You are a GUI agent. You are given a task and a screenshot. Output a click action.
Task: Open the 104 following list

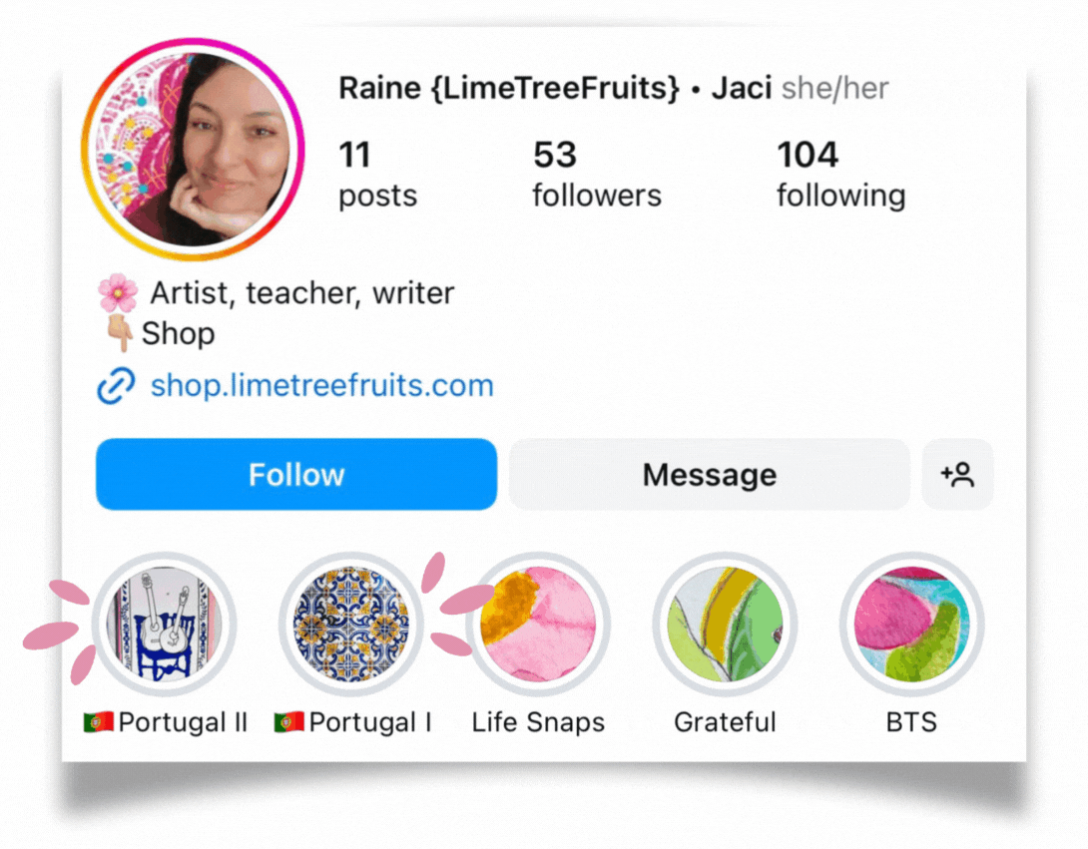pos(841,175)
